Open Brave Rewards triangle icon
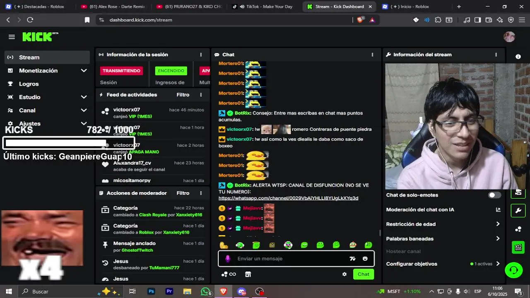Screen dimensions: 530x298 (372, 20)
